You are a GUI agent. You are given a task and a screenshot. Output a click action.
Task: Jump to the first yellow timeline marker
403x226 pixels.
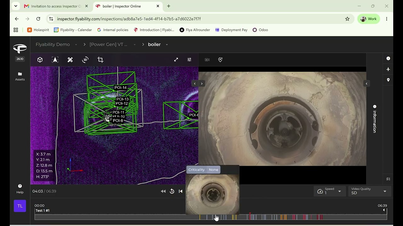[200, 217]
